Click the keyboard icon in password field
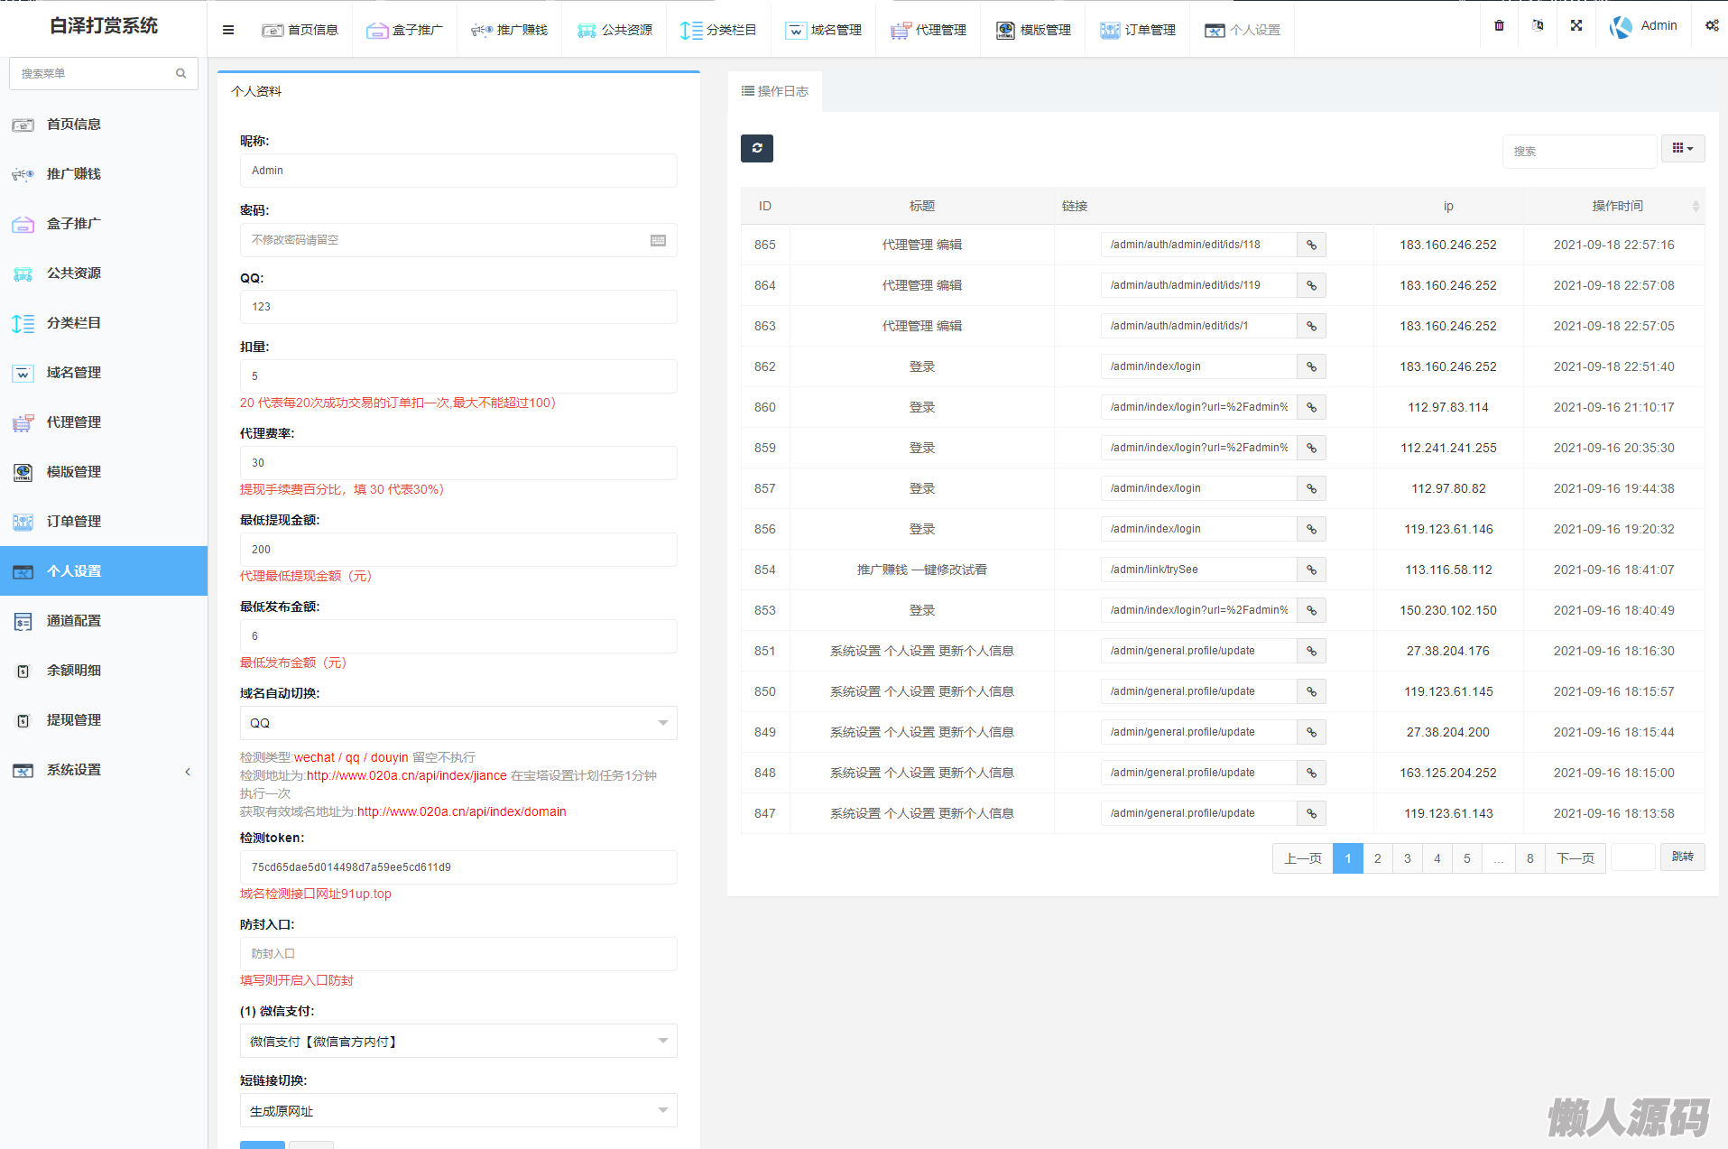1728x1149 pixels. click(658, 240)
